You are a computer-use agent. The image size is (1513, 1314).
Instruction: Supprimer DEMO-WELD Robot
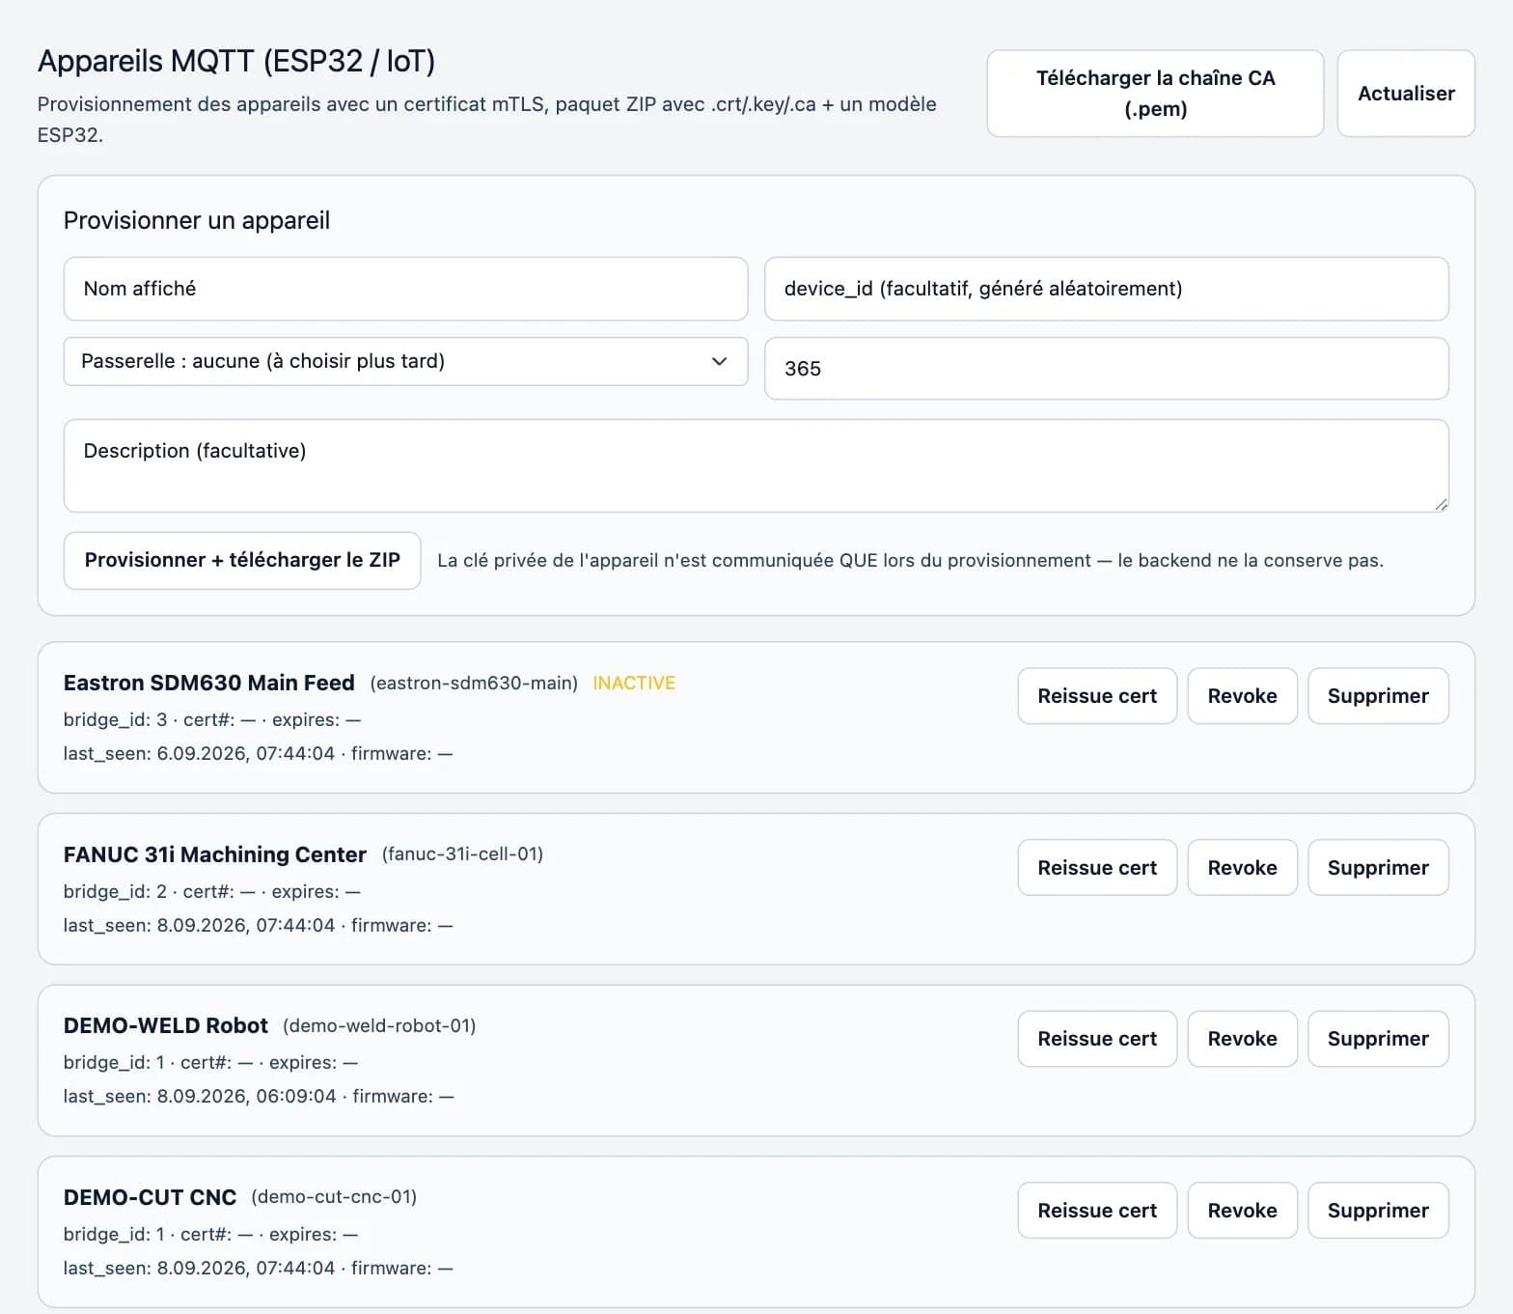pyautogui.click(x=1378, y=1039)
